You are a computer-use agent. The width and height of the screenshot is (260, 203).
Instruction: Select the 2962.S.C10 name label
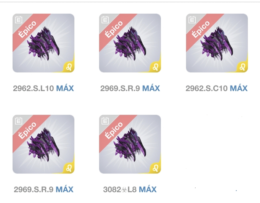pyautogui.click(x=206, y=88)
